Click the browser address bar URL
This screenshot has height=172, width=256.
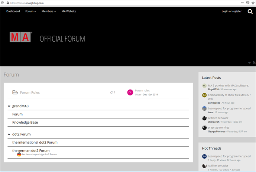pos(30,3)
